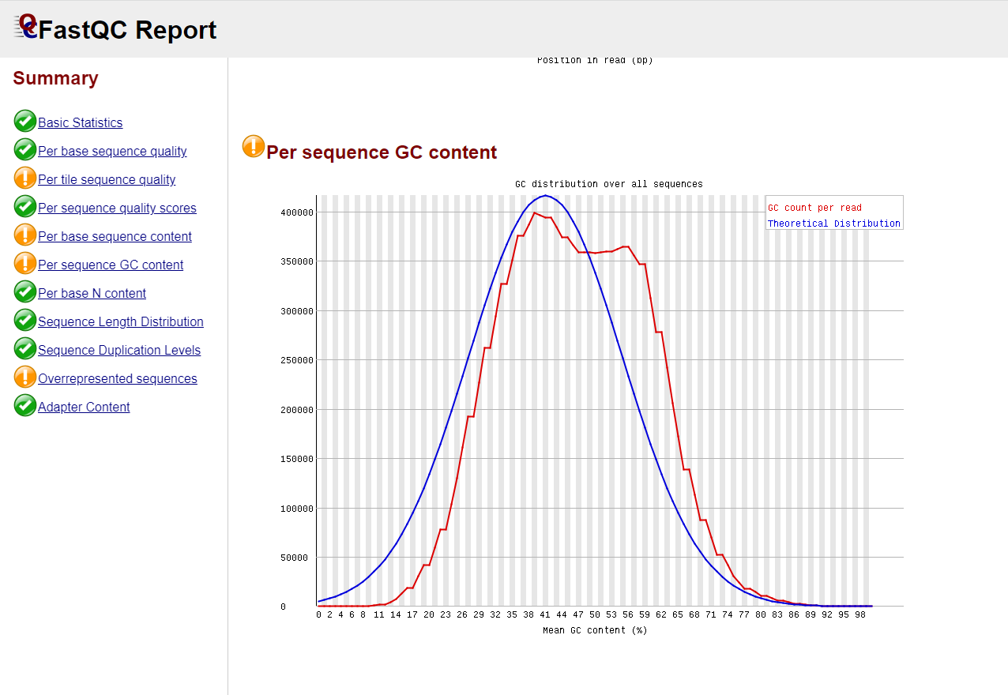Click the 350000 y-axis value
This screenshot has height=695, width=1008.
pyautogui.click(x=297, y=261)
